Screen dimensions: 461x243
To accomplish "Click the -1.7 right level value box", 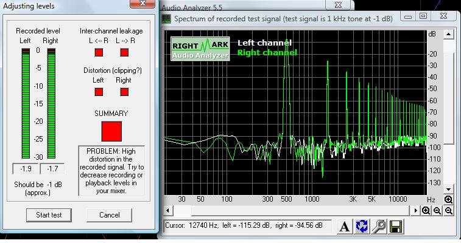I will coord(52,169).
